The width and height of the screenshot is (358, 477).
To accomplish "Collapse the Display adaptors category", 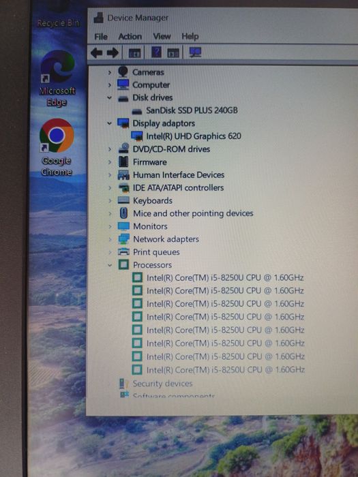I will (109, 123).
